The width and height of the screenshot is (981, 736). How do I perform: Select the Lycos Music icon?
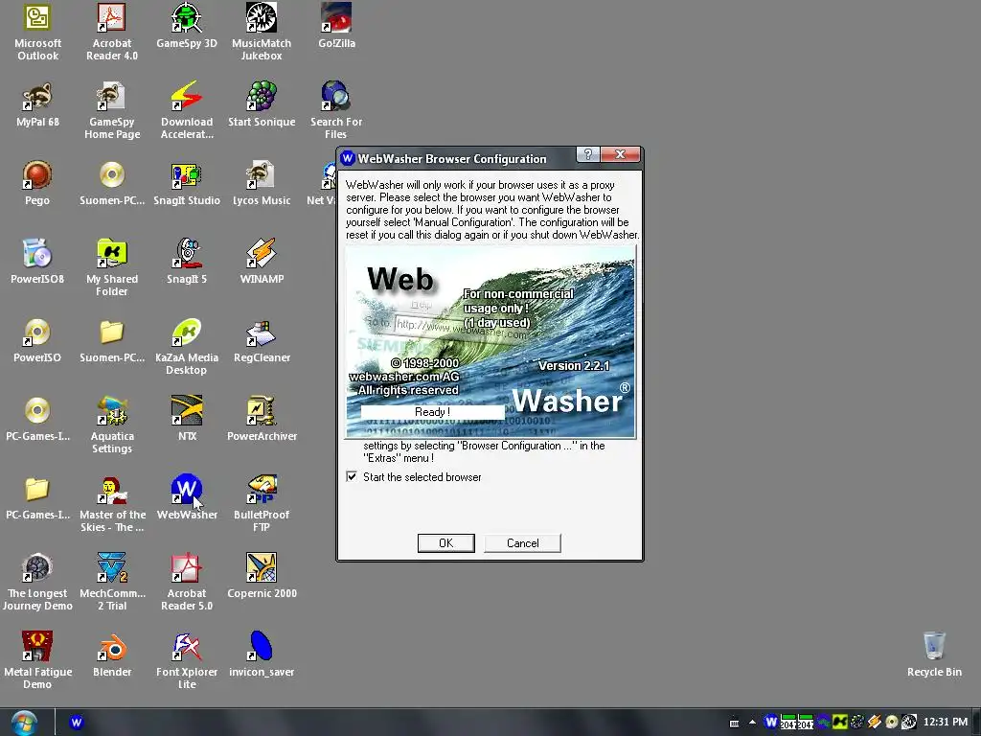[262, 183]
